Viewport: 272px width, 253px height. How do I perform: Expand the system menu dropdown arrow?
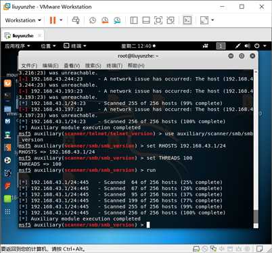tap(265, 46)
